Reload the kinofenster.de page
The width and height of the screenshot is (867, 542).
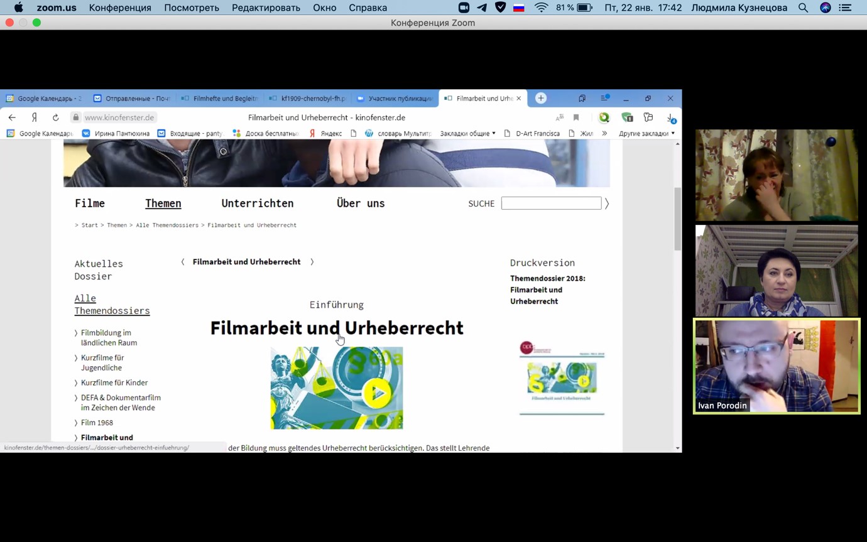(55, 117)
